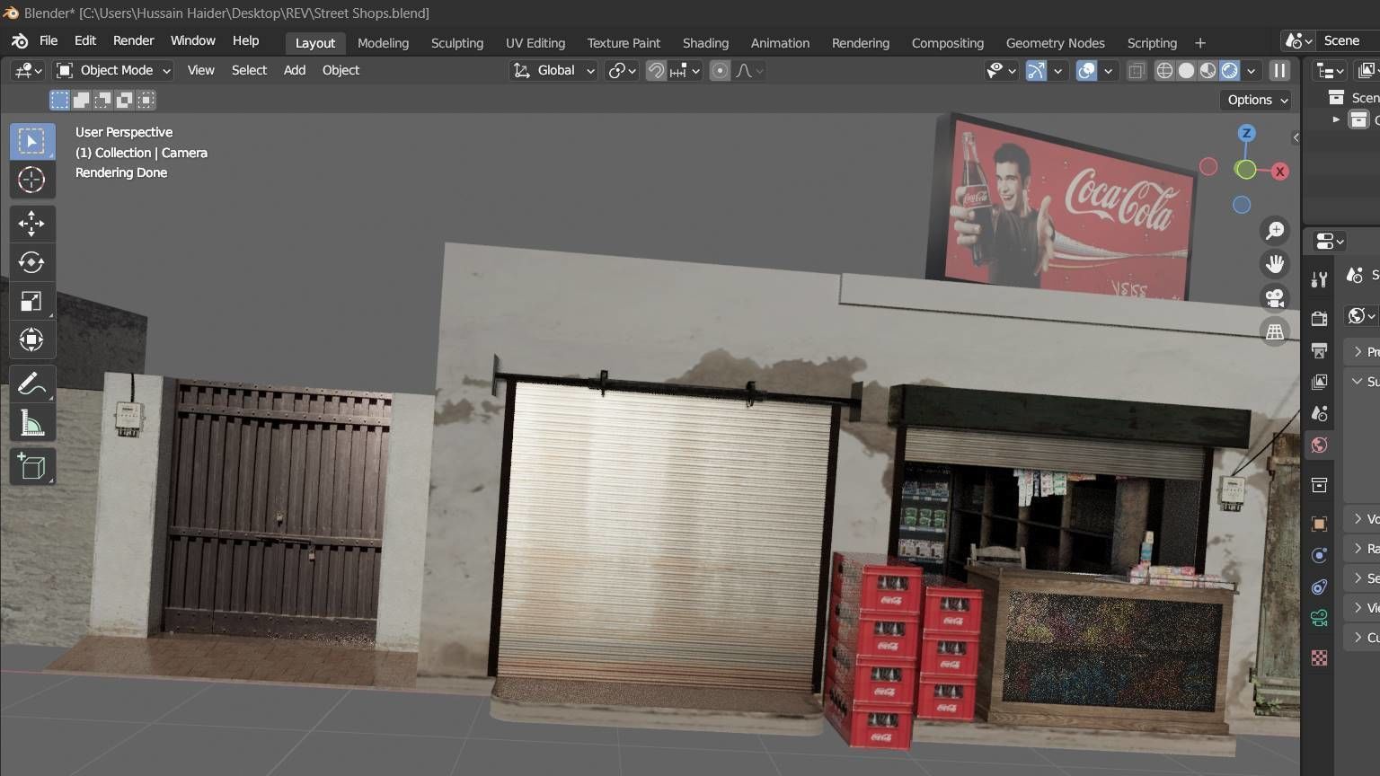1380x776 pixels.
Task: Open Object Mode dropdown
Action: point(113,70)
